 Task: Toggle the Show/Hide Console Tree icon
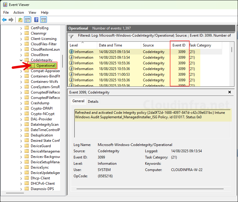[x=27, y=20]
